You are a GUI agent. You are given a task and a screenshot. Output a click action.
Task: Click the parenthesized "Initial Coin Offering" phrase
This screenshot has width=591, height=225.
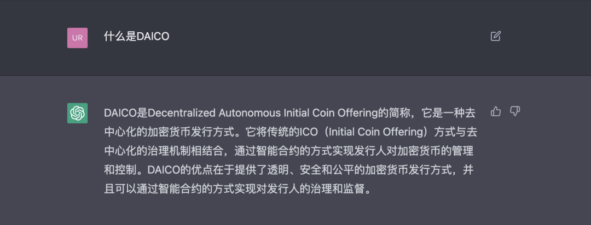(x=369, y=132)
